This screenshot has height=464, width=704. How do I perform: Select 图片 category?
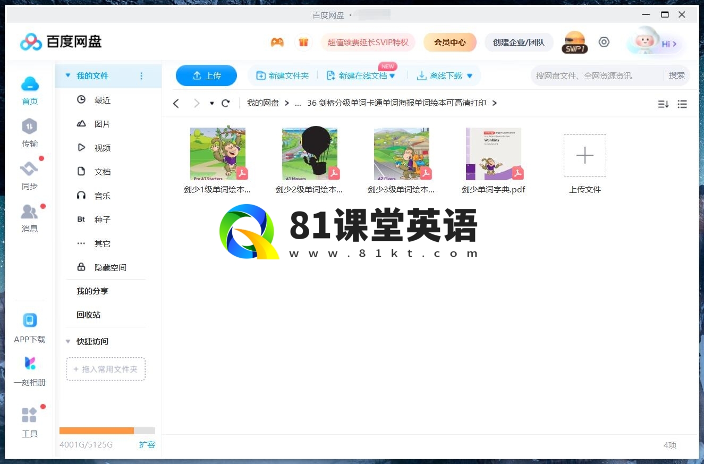(x=103, y=124)
